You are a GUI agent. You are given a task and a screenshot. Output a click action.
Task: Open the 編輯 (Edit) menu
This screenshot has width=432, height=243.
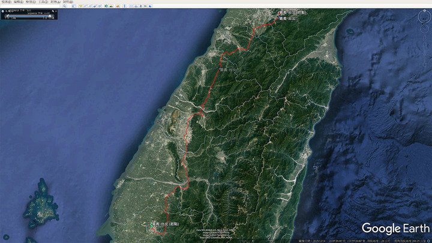pos(18,2)
